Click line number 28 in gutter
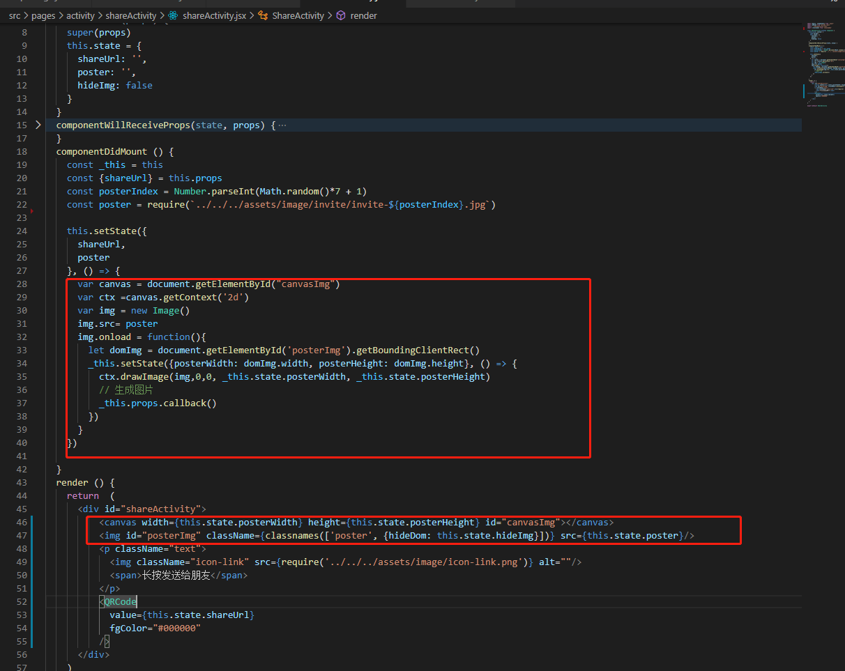This screenshot has width=845, height=671. (21, 284)
